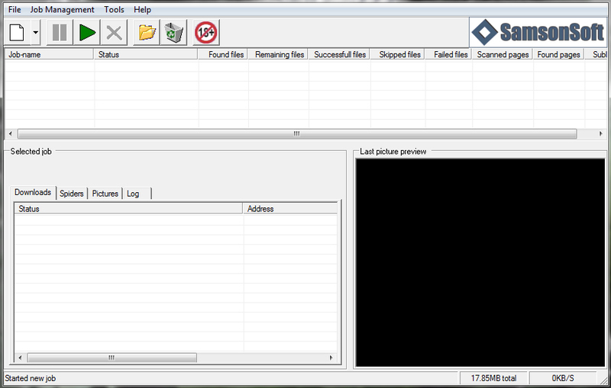
Task: Start the job with the green play button
Action: [x=87, y=33]
